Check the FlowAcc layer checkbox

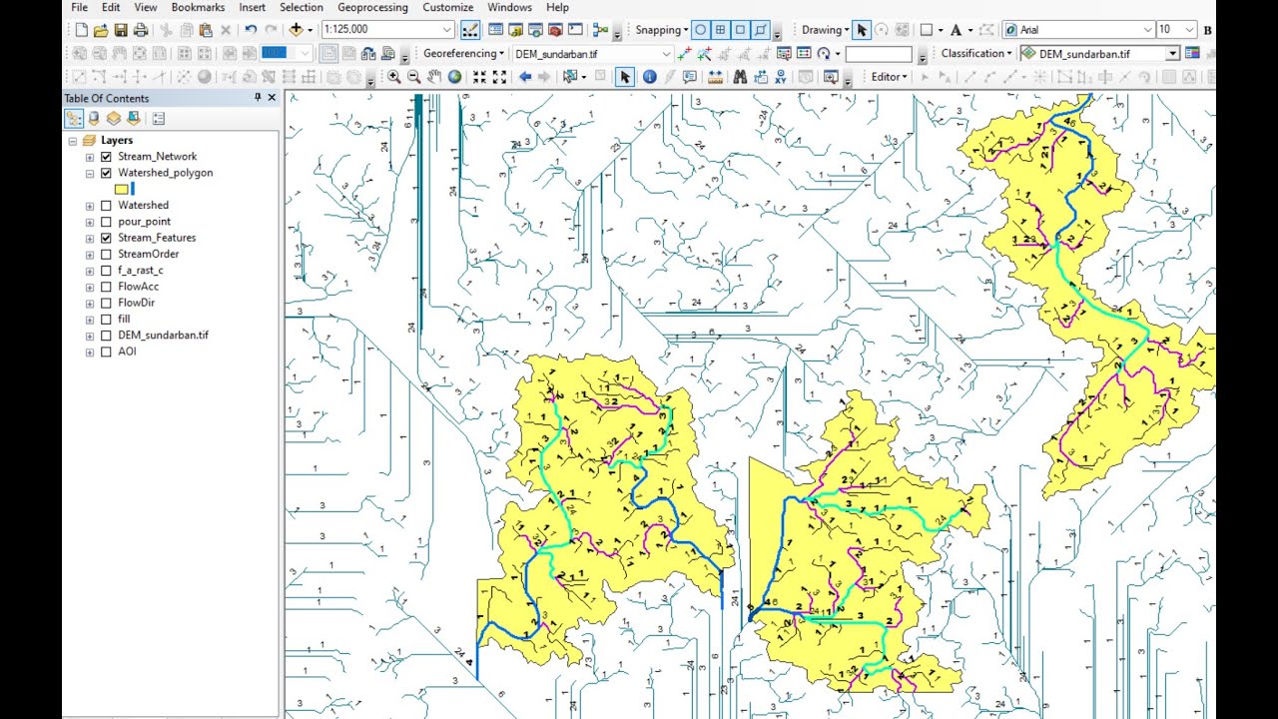tap(106, 287)
